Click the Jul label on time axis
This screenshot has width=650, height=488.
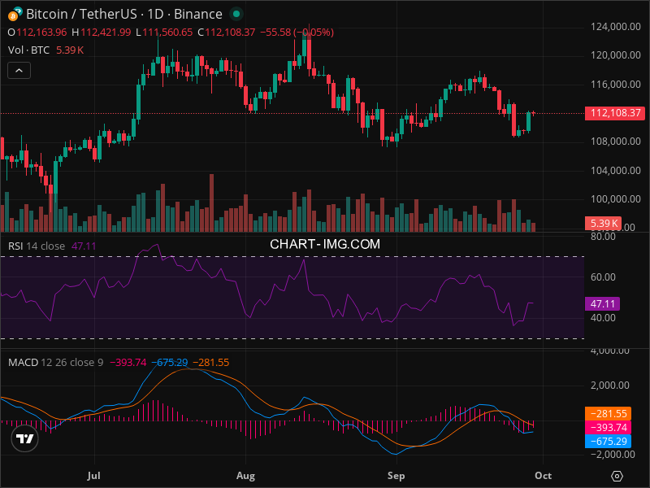pyautogui.click(x=94, y=474)
